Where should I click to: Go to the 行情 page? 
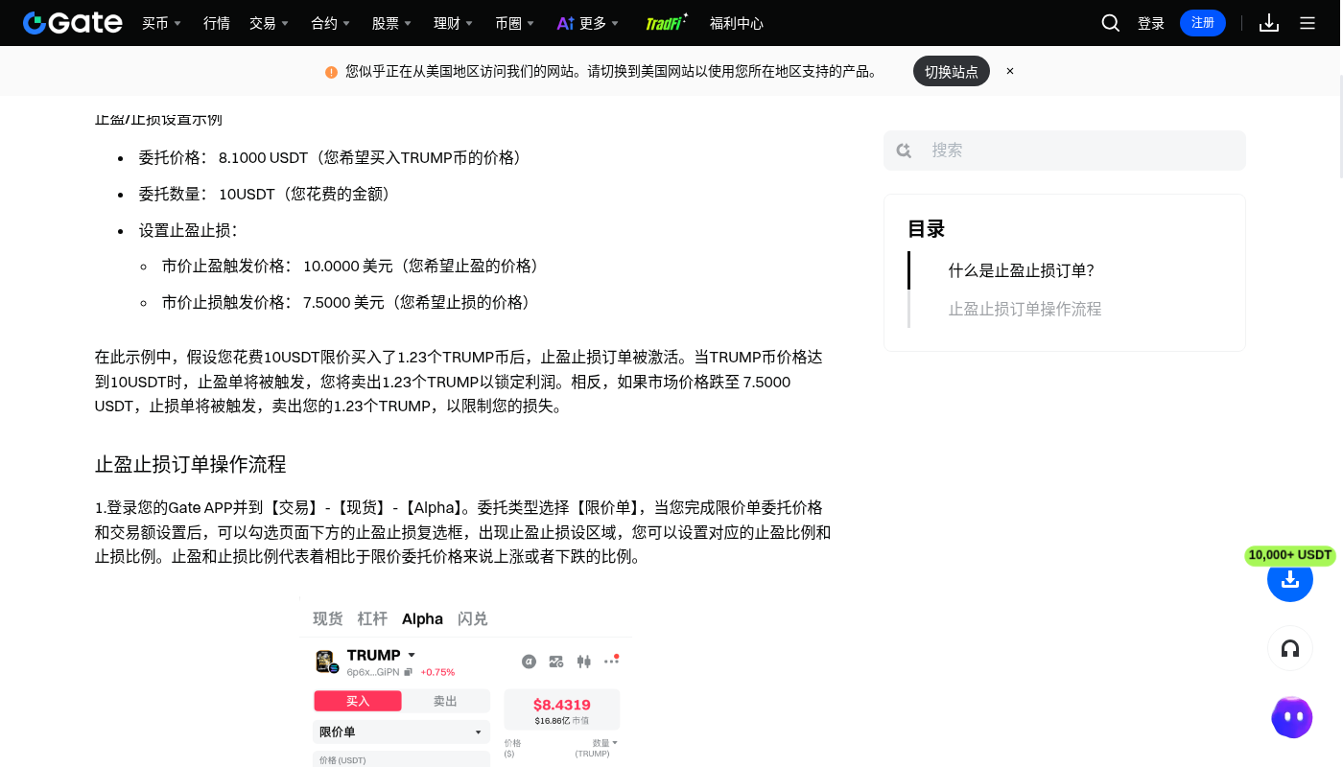pos(217,23)
